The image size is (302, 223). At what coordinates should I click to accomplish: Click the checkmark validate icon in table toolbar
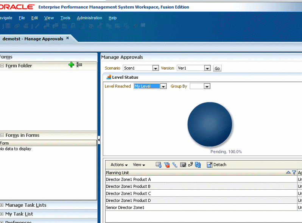point(183,165)
